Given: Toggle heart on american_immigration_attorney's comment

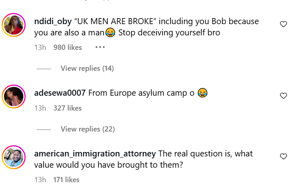Looking at the screenshot, I should coord(284,156).
